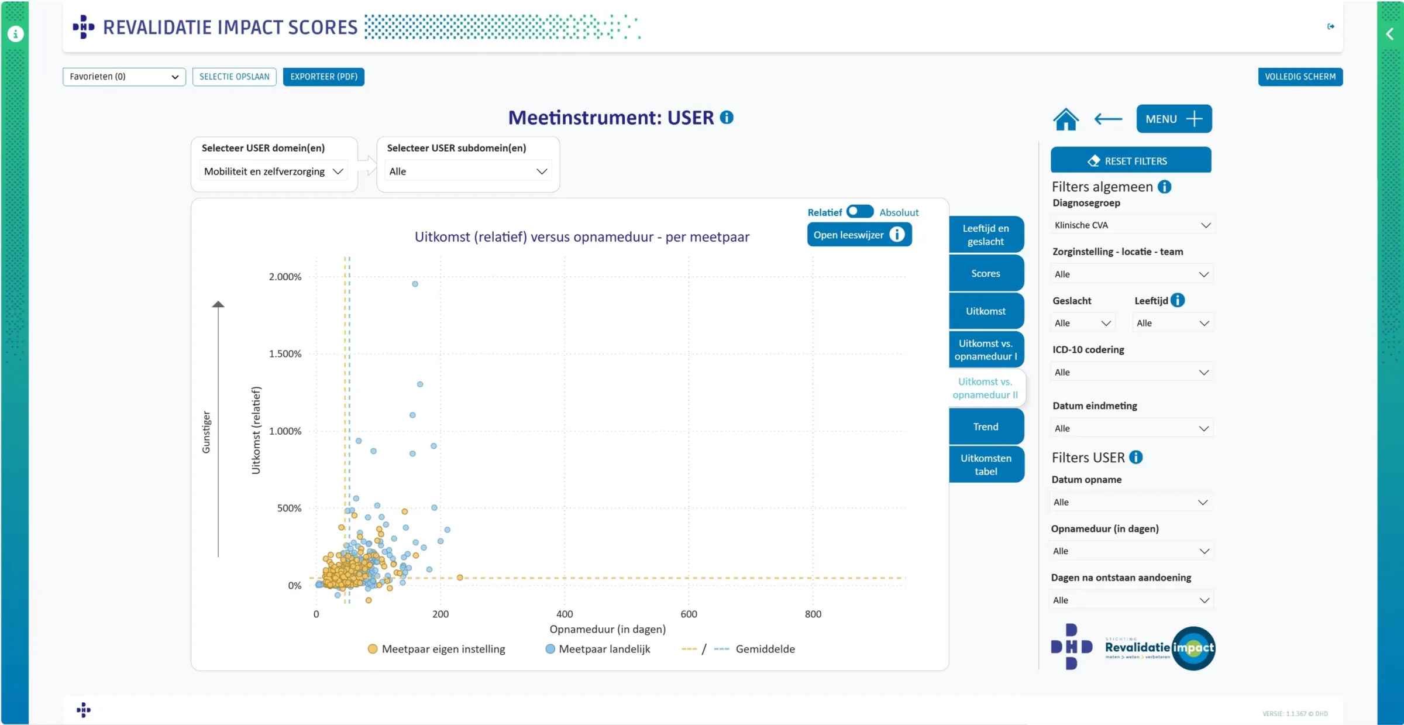Screen dimensions: 1404x725
Task: Open the Uitkomsten tabel tab
Action: pyautogui.click(x=986, y=465)
